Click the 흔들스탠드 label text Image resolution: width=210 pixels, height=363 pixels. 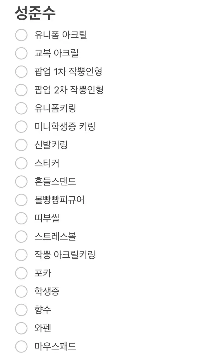click(x=55, y=181)
